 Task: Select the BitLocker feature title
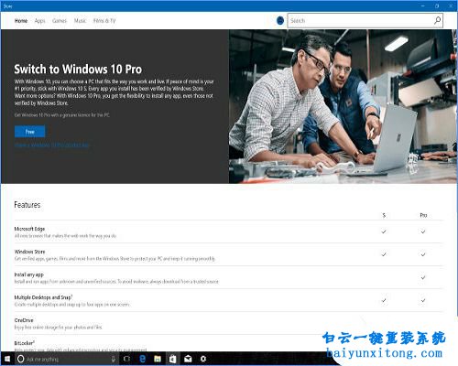coord(25,343)
